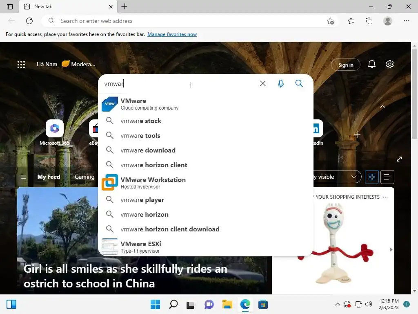Open Chat app on taskbar
This screenshot has height=314, width=418.
pyautogui.click(x=209, y=304)
